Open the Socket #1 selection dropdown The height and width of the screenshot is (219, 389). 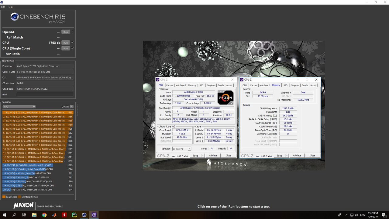pos(182,149)
